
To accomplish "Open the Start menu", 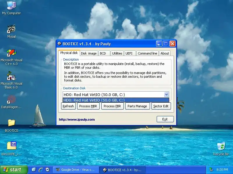I will (14, 170).
